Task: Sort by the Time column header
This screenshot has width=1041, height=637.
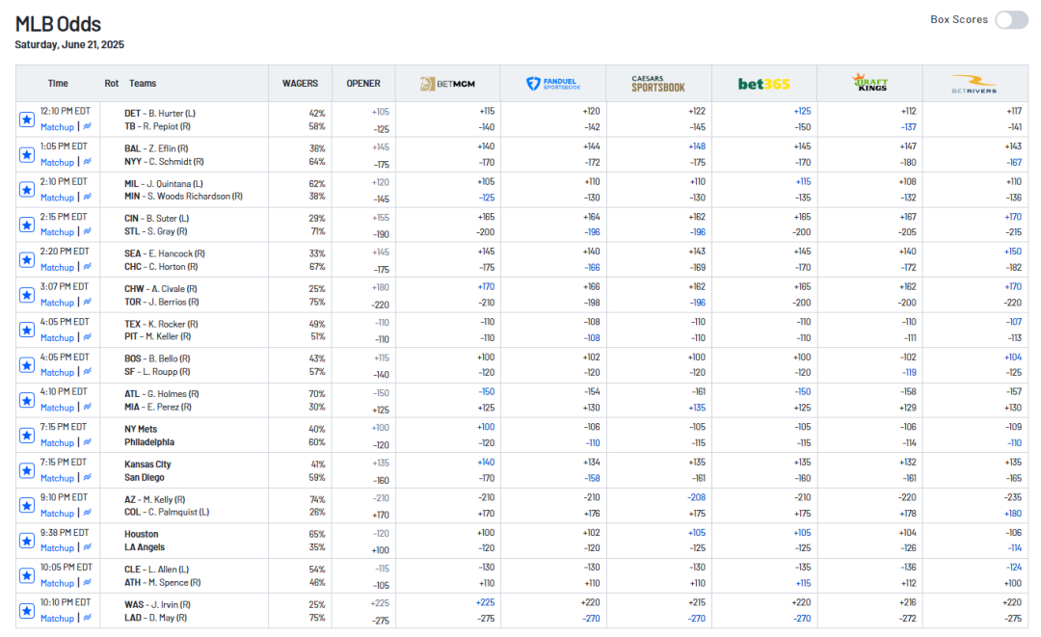Action: pos(58,84)
